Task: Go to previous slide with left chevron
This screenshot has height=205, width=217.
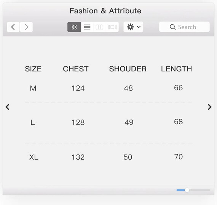Action: coord(8,107)
